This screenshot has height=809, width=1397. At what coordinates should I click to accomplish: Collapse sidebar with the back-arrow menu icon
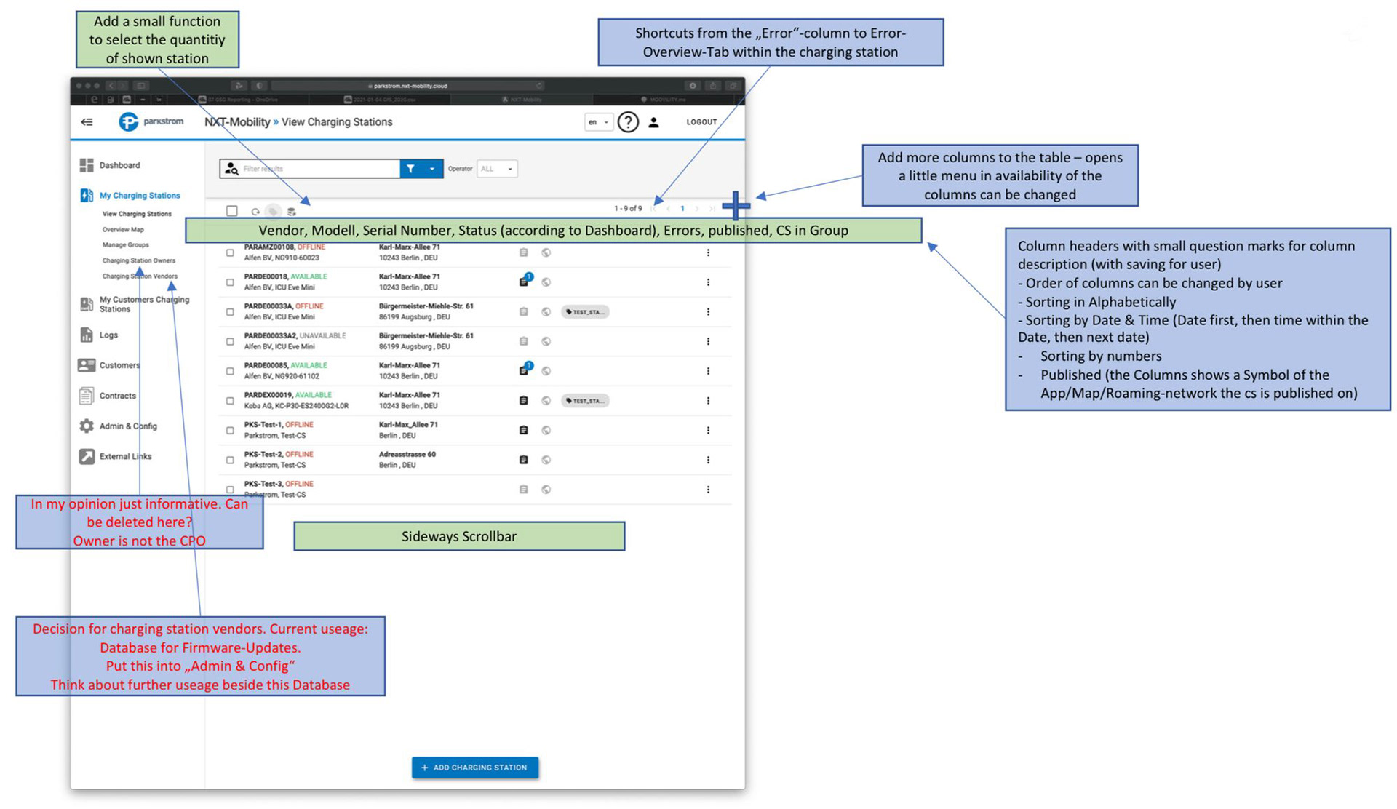[x=87, y=121]
